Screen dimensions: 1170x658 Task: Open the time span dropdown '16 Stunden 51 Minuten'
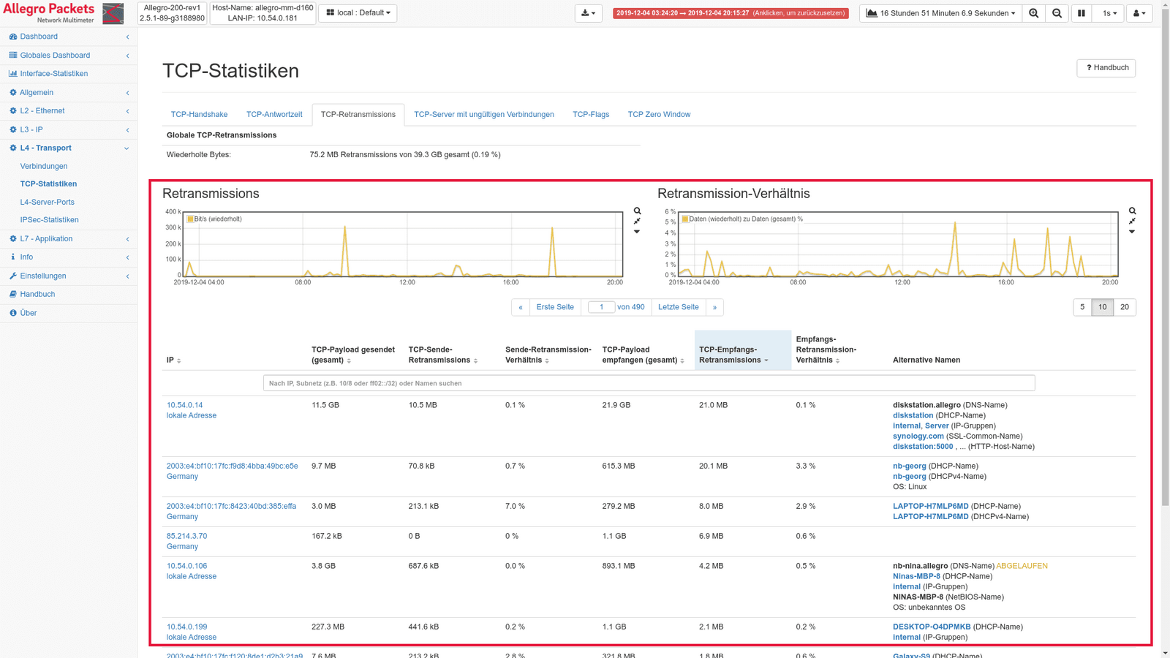[x=941, y=13]
